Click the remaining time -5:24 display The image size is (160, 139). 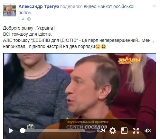pos(100,131)
